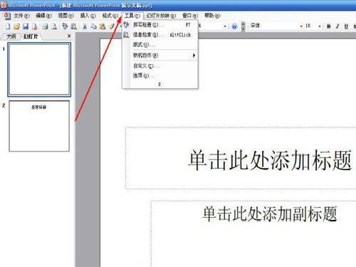The image size is (356, 267).
Task: Expand the full Tools menu with the bottom chevrons
Action: (x=159, y=84)
